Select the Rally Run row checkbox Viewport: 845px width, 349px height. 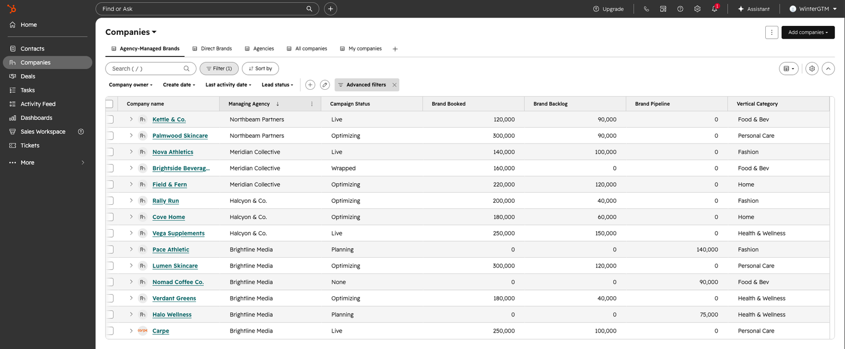110,201
